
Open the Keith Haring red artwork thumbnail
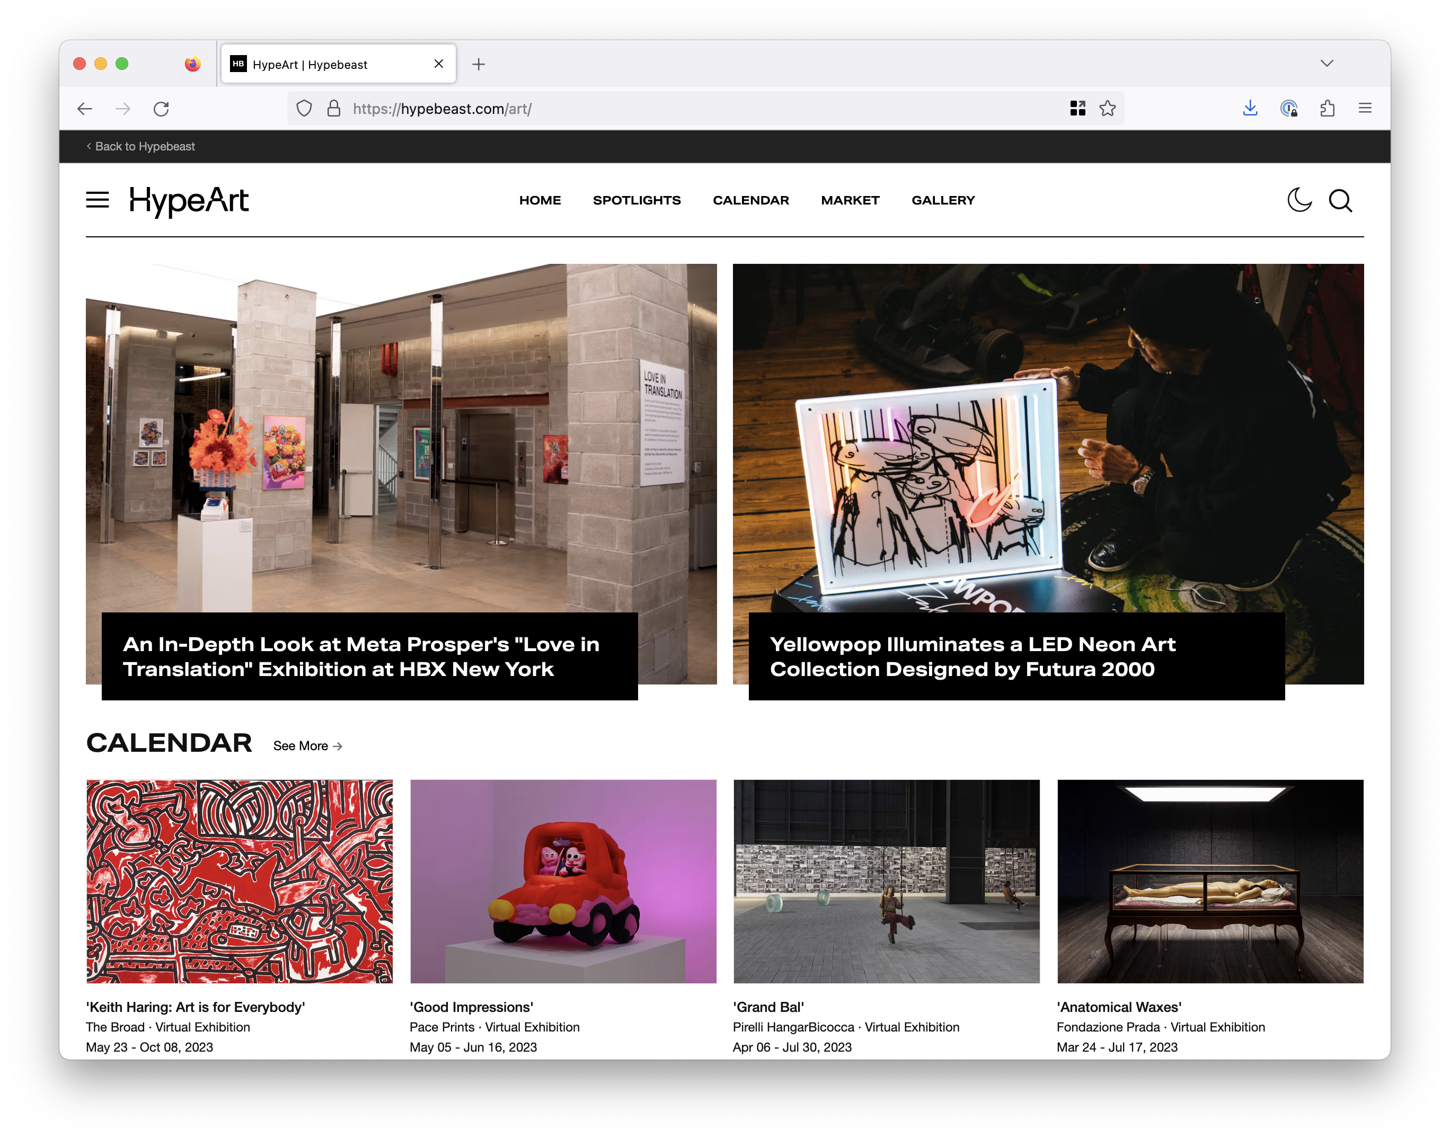239,881
